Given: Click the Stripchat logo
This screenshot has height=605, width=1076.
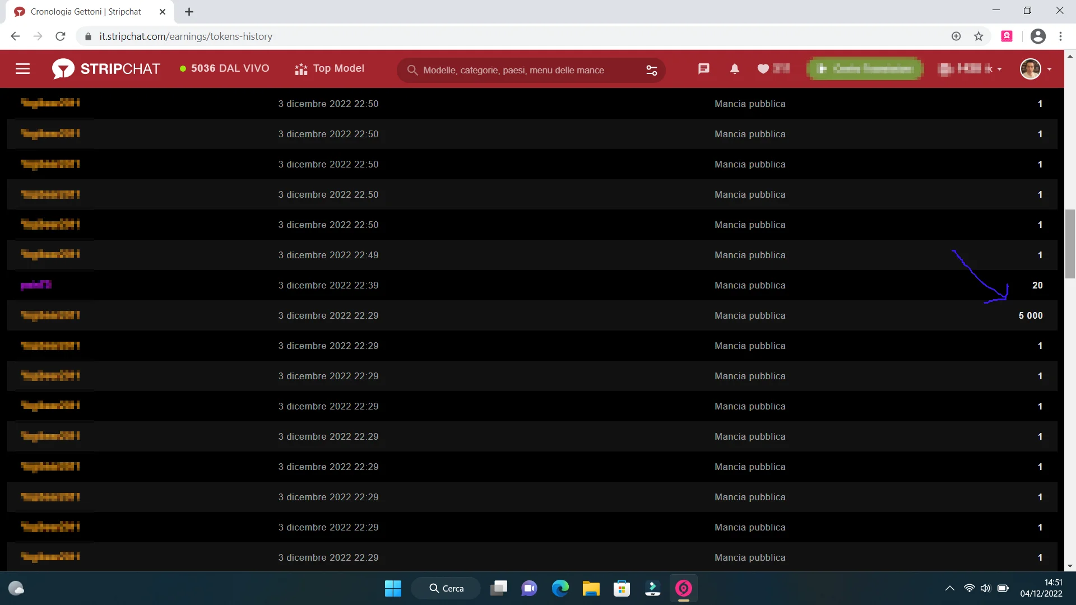Looking at the screenshot, I should click(x=106, y=69).
